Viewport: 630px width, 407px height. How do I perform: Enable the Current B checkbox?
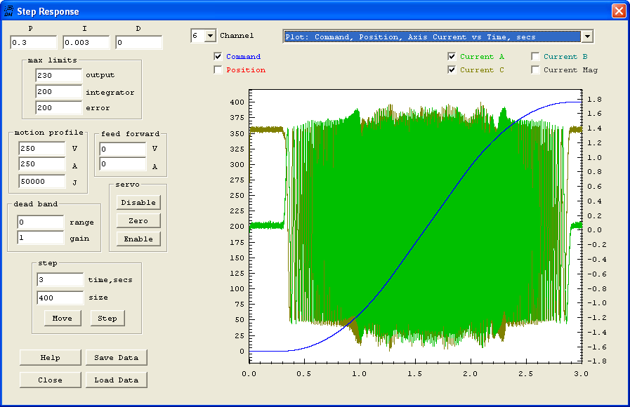point(536,57)
